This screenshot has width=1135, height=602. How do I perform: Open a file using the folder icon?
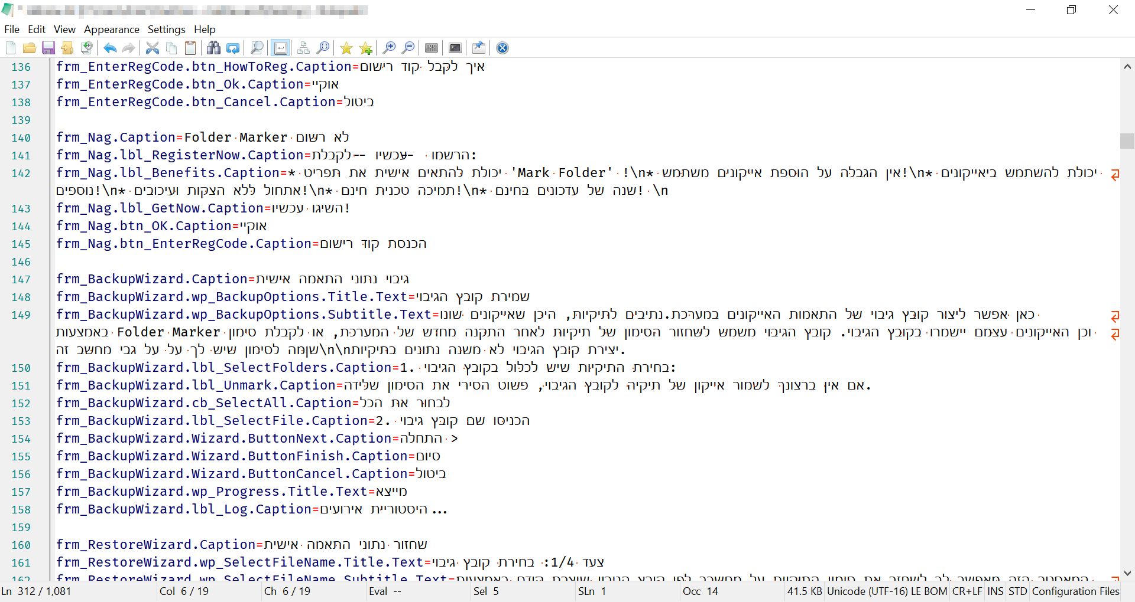pos(30,48)
